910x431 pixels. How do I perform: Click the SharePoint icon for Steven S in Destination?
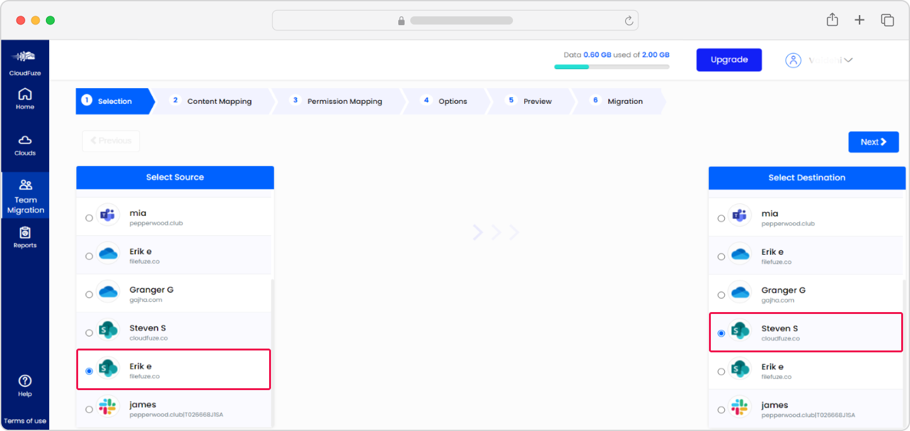pyautogui.click(x=740, y=331)
